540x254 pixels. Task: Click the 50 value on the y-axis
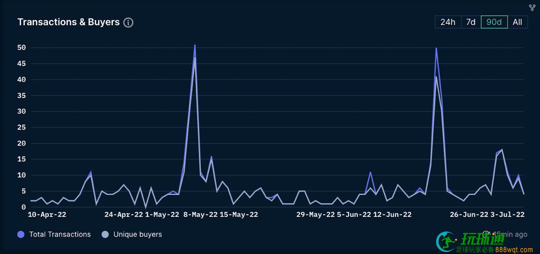pos(22,48)
